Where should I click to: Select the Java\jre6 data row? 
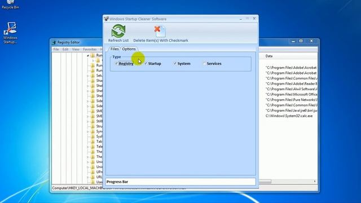tap(292, 111)
